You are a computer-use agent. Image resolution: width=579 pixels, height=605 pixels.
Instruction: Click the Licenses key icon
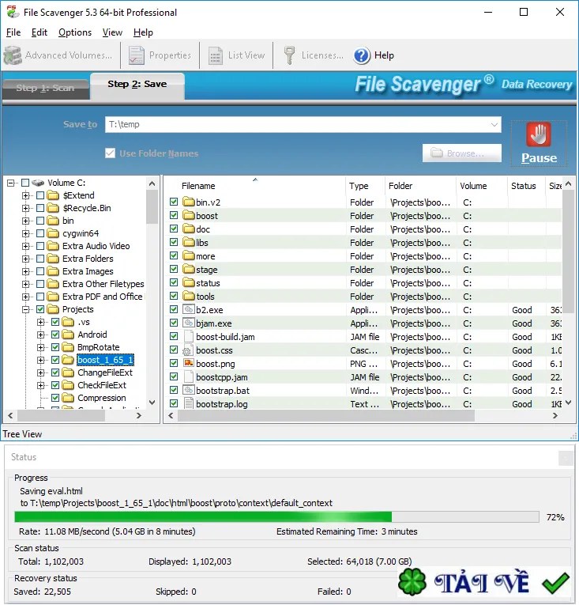pyautogui.click(x=289, y=55)
